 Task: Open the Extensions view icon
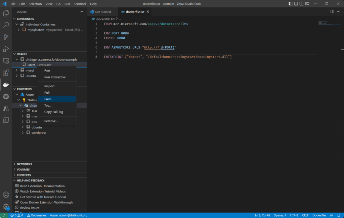coord(6,72)
